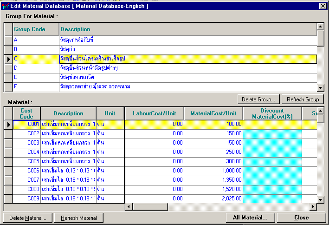Click the group list scrollbar thumb

click(321, 38)
